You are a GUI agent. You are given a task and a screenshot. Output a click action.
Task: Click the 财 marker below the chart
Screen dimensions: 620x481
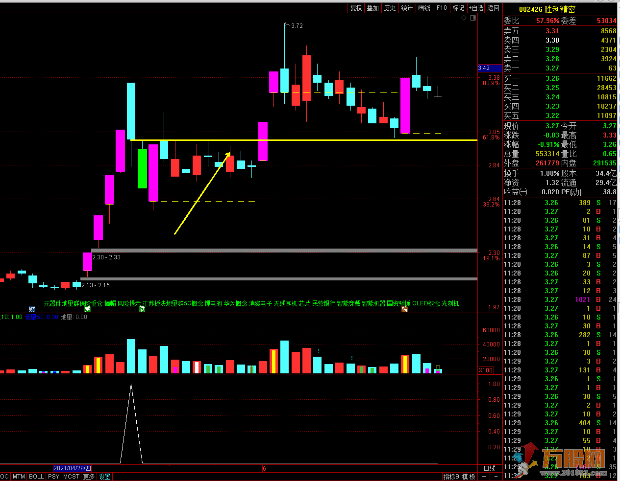(x=32, y=309)
